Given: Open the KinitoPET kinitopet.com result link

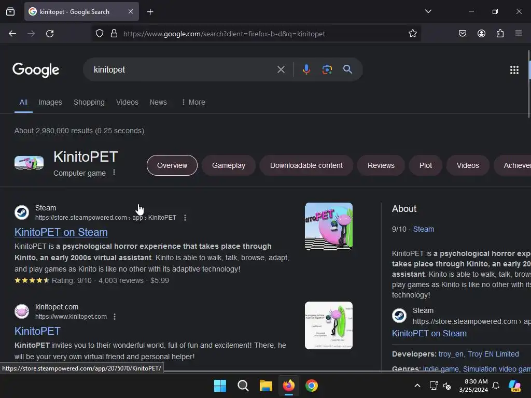Looking at the screenshot, I should tap(37, 331).
